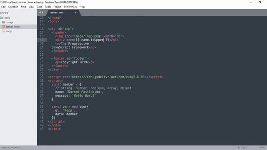Click the 'const member' declaration
This screenshot has width=267, height=150.
pos(63,85)
